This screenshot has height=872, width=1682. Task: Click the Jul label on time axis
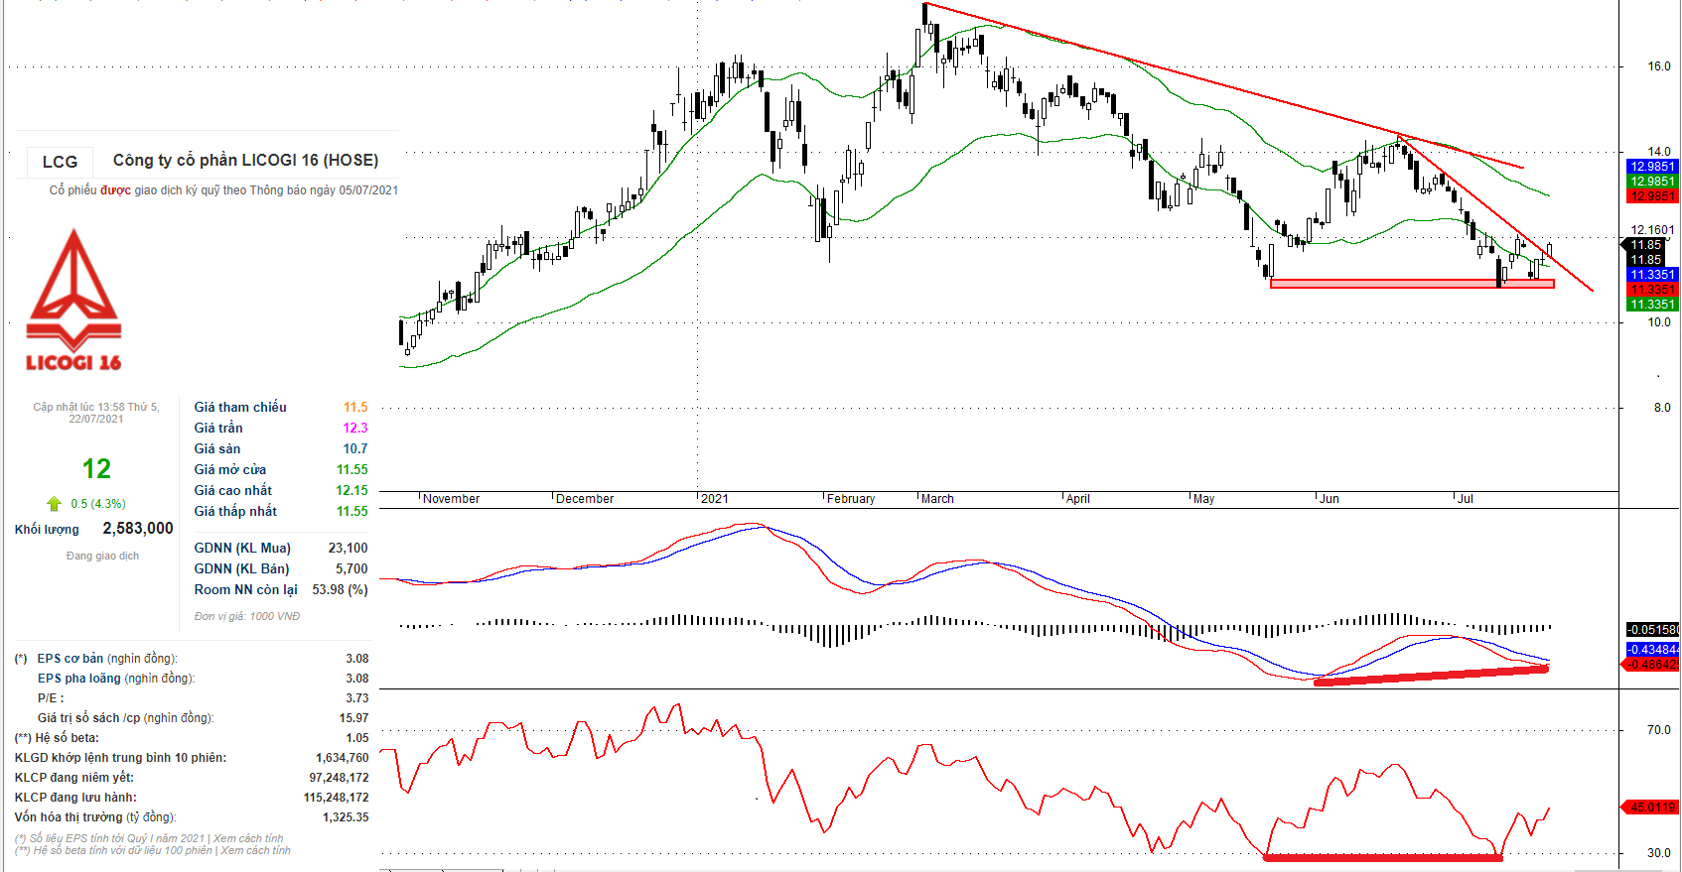coord(1466,499)
